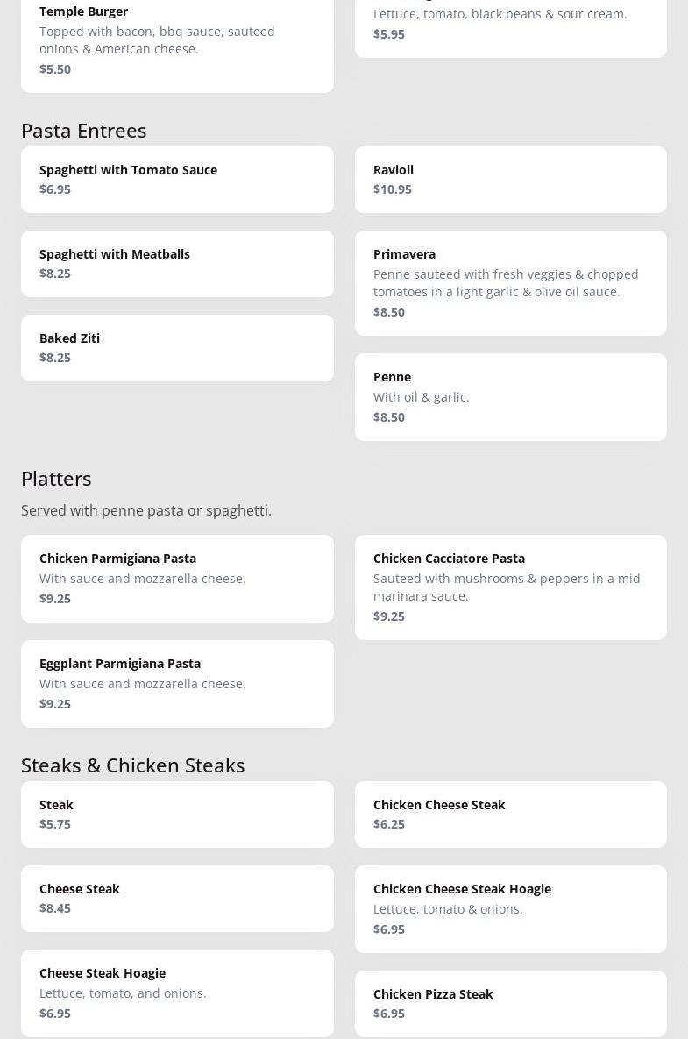Open Chicken Cheese Steak Hoagie item

(510, 908)
